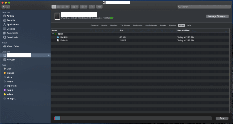Click the Manage Storage button
Viewport: 233px width, 124px height.
(217, 16)
